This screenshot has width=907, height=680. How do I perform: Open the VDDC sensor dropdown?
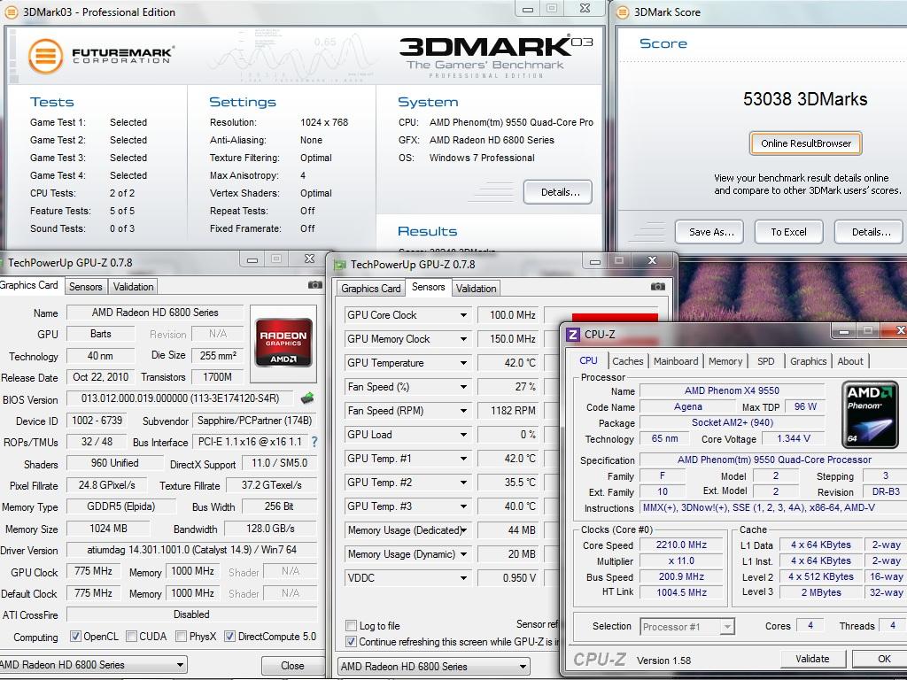point(463,577)
